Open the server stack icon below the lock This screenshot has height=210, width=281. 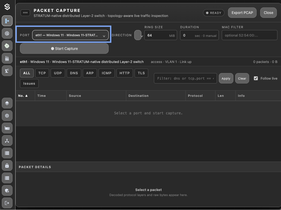pyautogui.click(x=7, y=178)
